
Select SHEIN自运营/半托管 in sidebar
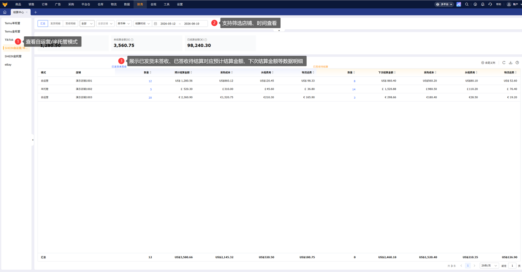click(16, 48)
